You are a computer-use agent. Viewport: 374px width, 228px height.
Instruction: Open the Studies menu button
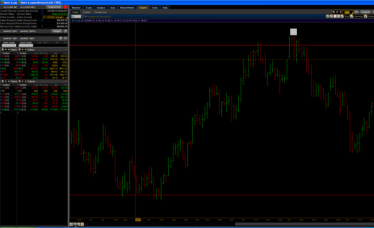coord(369,16)
